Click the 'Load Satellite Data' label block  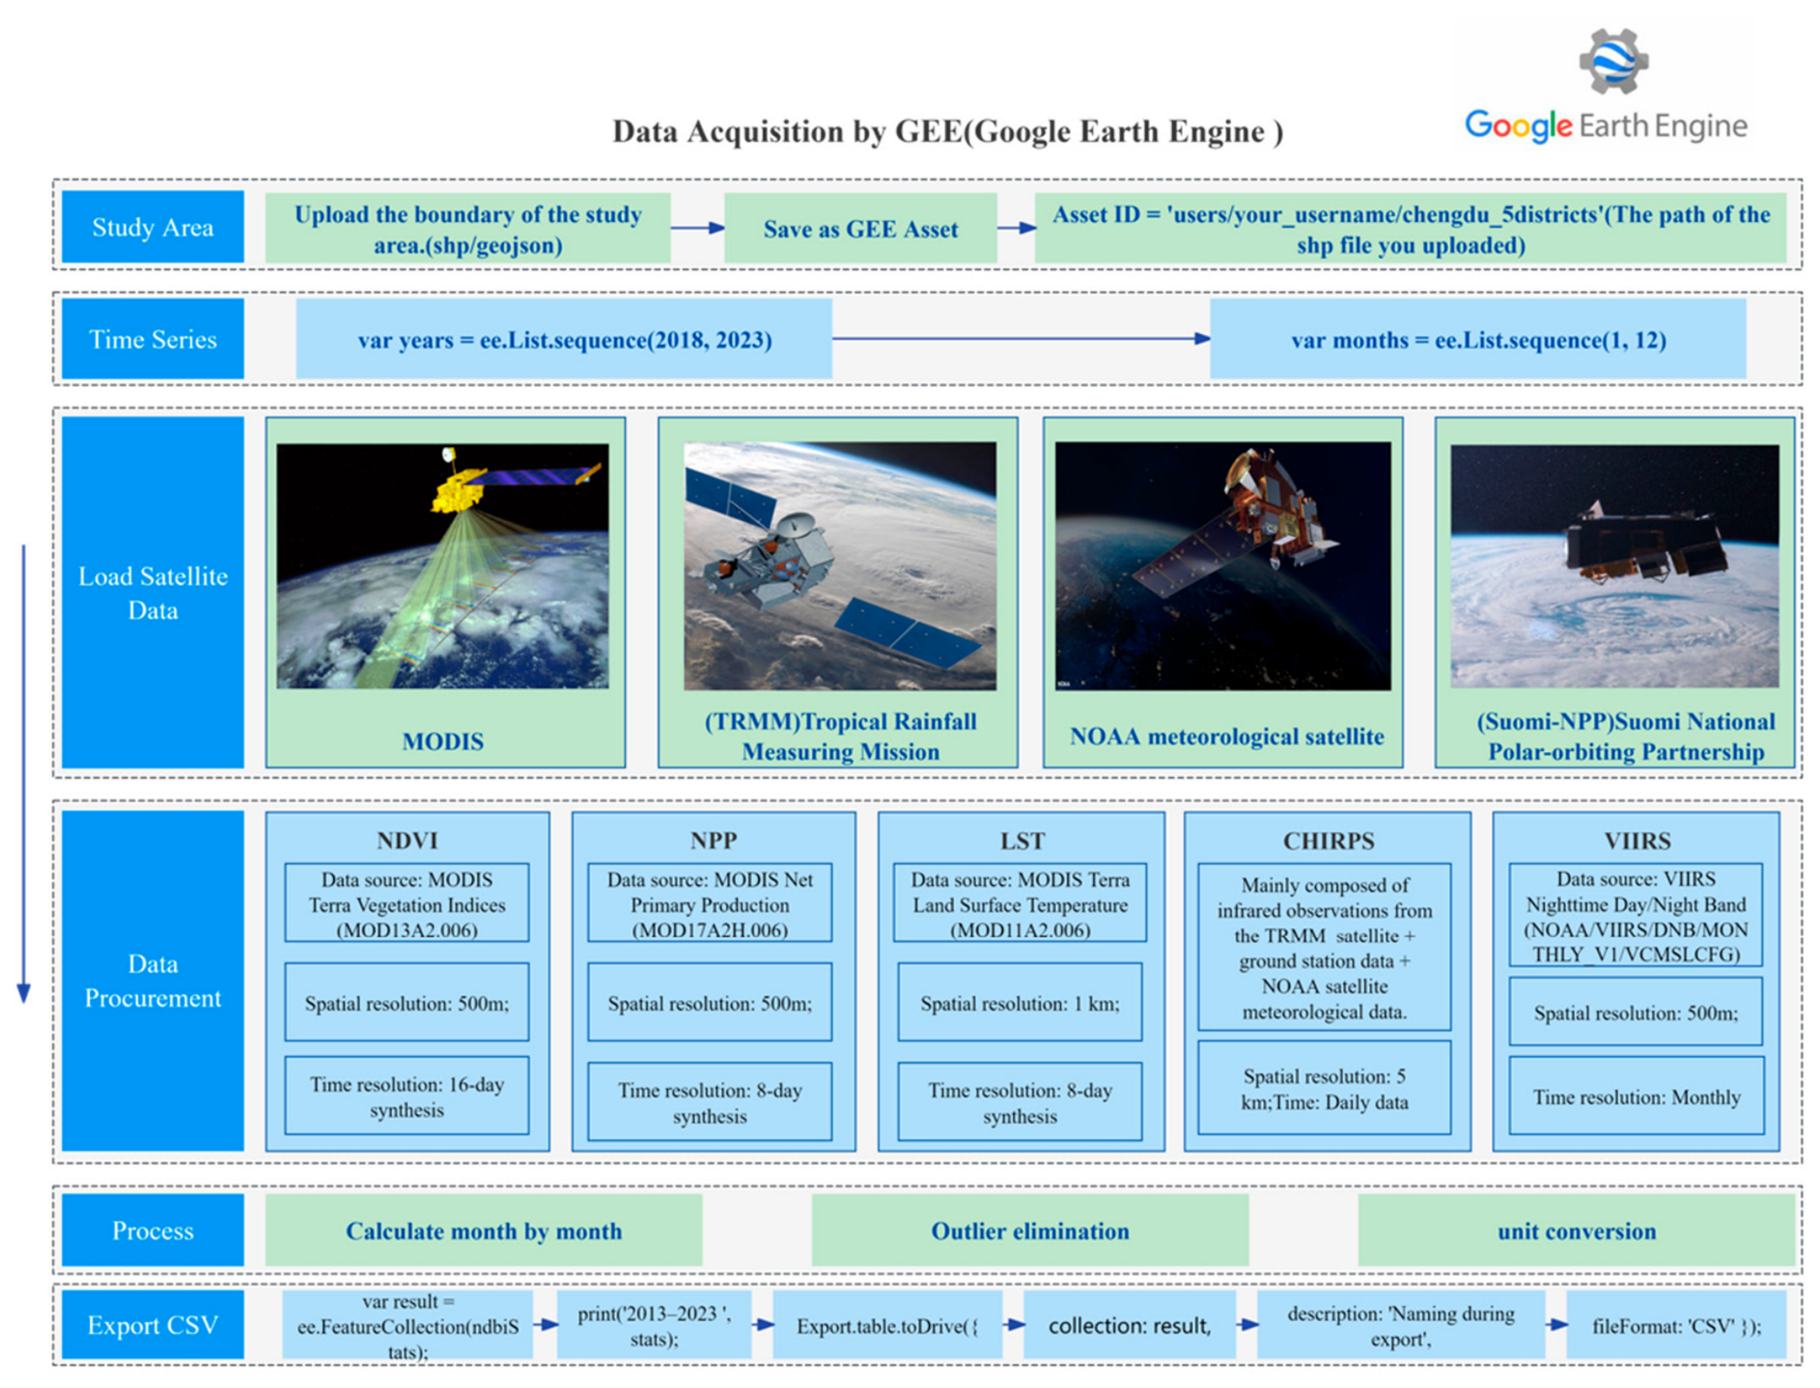click(x=152, y=592)
